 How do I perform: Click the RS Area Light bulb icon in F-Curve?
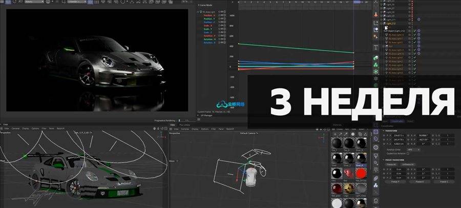click(201, 12)
